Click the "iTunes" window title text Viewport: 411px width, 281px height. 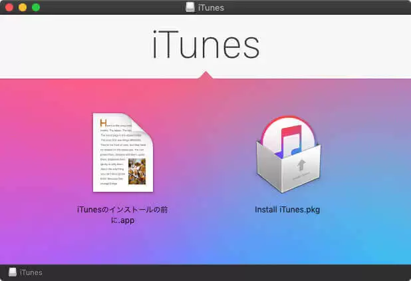[211, 7]
